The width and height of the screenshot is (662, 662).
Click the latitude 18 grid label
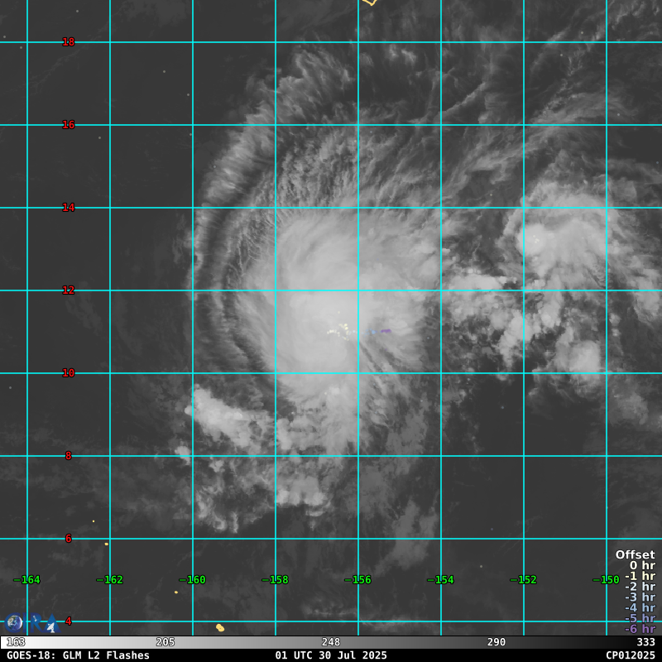click(x=69, y=42)
